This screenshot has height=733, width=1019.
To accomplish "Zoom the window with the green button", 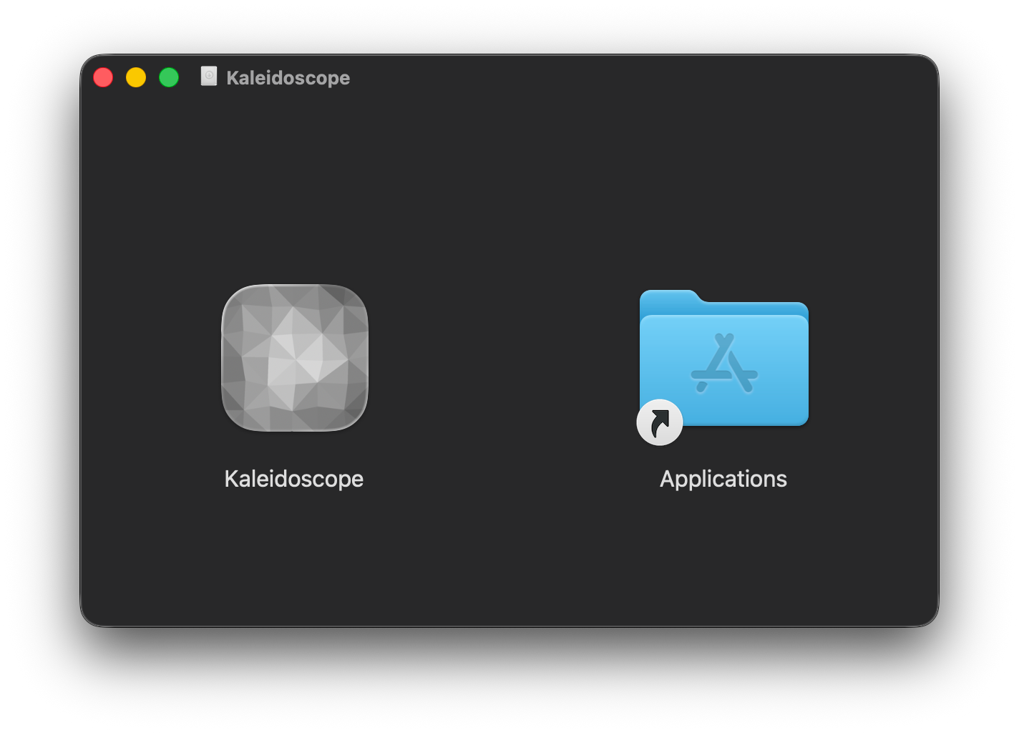I will coord(169,77).
